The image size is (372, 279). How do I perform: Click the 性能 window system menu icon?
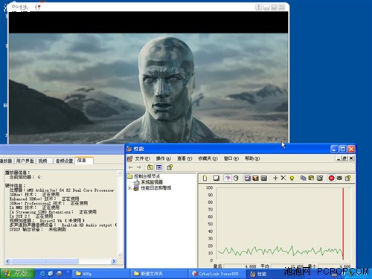[129, 149]
